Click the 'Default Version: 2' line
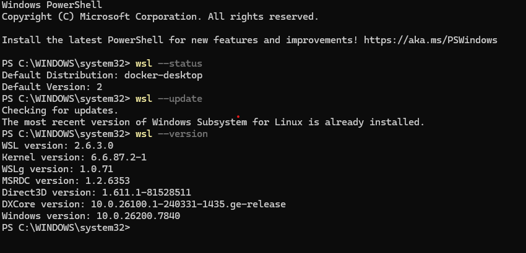 tap(43, 87)
